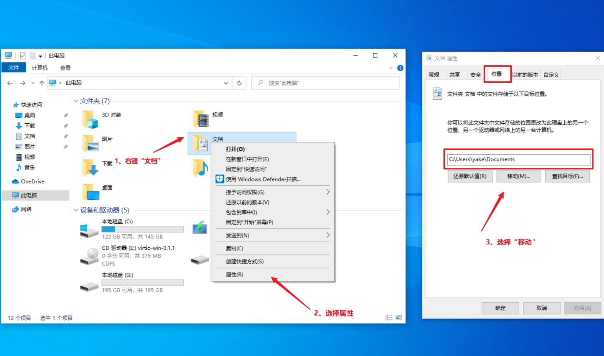Click the 还原默认值(R) button
The width and height of the screenshot is (604, 356).
pos(469,176)
